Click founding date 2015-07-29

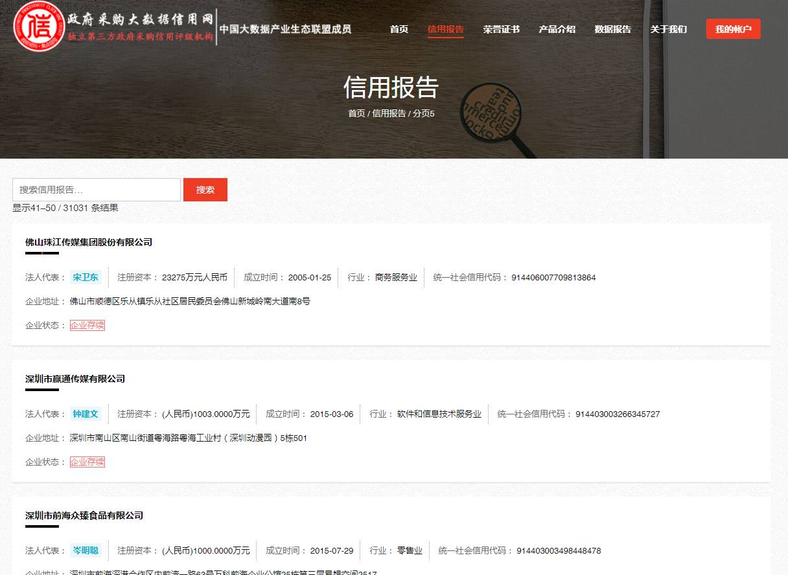[332, 551]
